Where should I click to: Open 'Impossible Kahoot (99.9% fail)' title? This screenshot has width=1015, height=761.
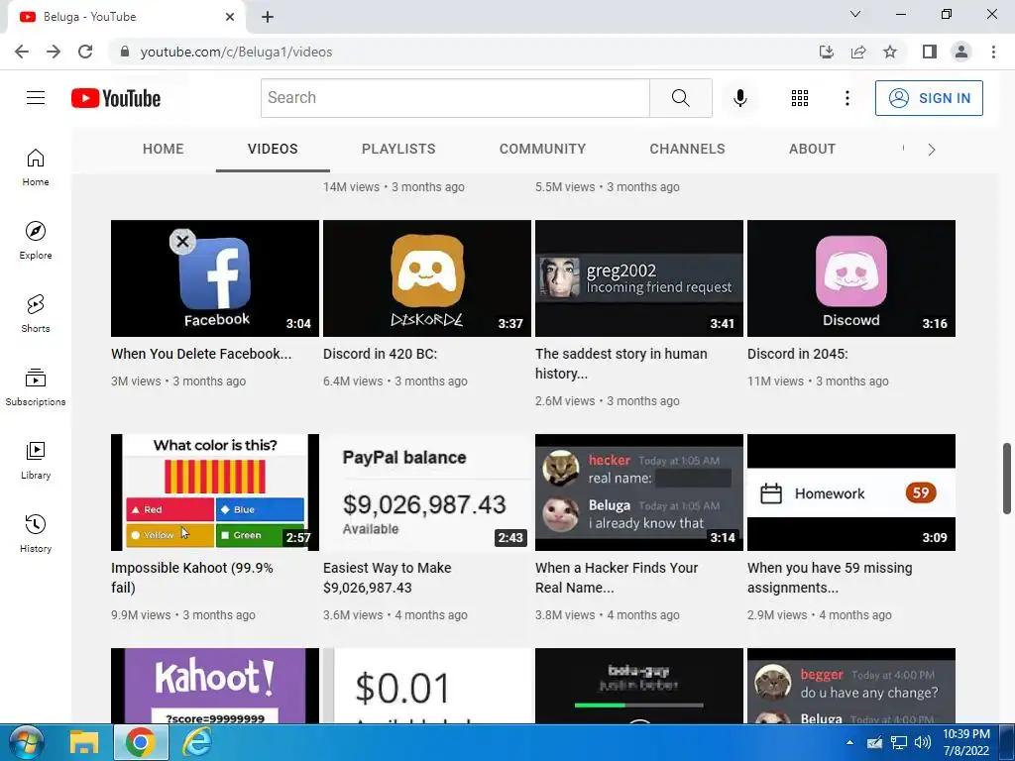[x=192, y=578]
